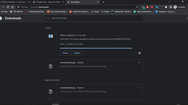Close the Downloads tab
The height and width of the screenshot is (105, 188).
click(x=98, y=2)
